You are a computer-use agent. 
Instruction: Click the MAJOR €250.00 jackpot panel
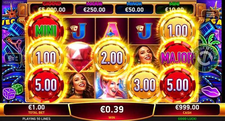pos(94,9)
